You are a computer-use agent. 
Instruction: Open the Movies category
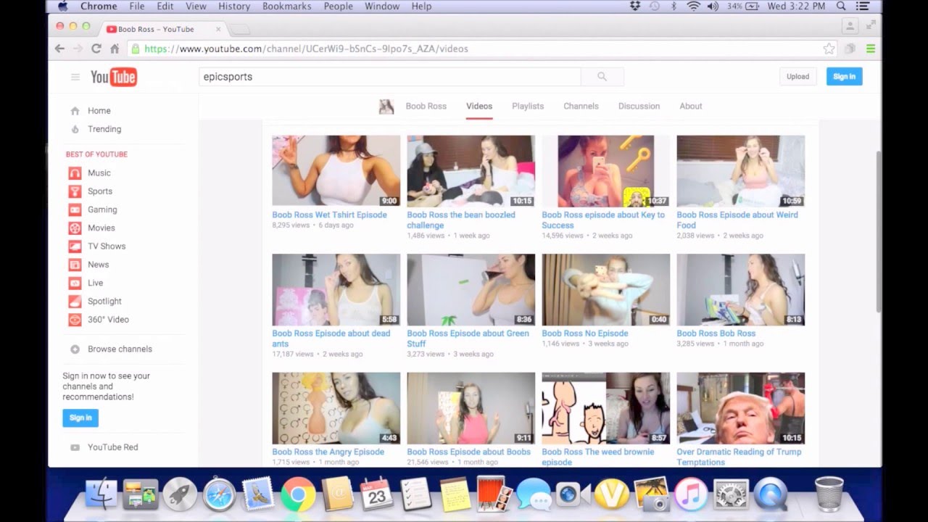[x=101, y=228]
